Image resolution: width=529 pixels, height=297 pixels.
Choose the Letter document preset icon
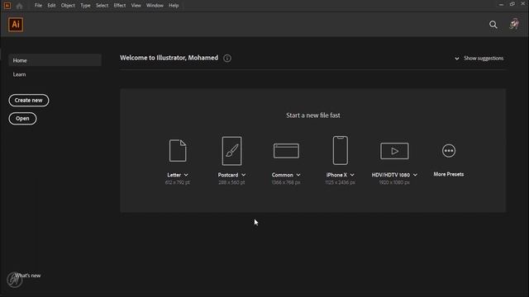(178, 150)
